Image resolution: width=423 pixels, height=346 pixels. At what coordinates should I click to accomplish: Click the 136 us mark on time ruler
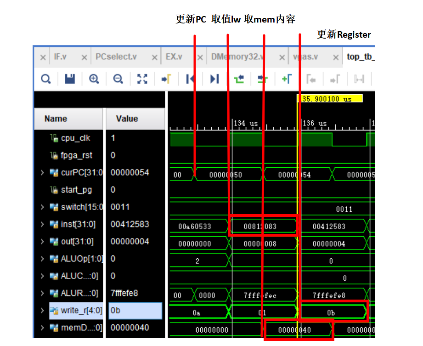tap(315, 123)
